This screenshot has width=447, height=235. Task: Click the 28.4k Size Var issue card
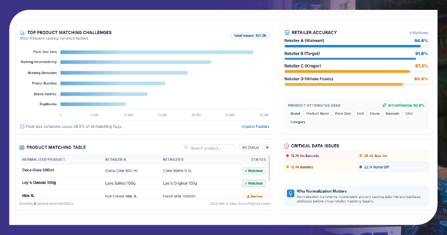coord(393,156)
